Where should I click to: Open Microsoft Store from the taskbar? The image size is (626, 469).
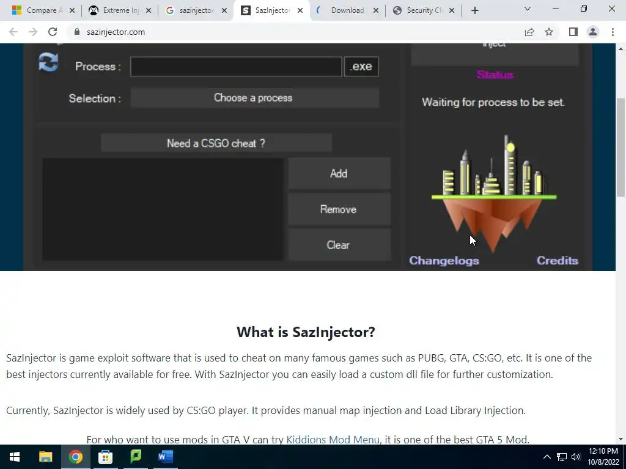tap(105, 457)
